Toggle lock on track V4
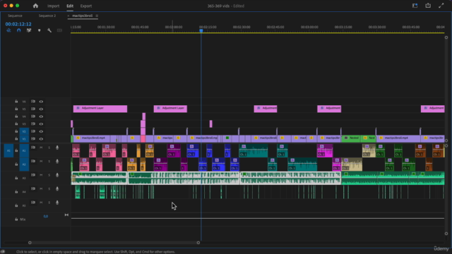Viewport: 452px width, 254px height. [x=16, y=116]
